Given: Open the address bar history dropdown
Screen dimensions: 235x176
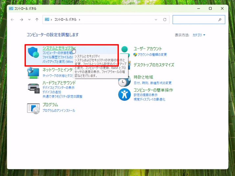Looking at the screenshot, I should (x=156, y=19).
